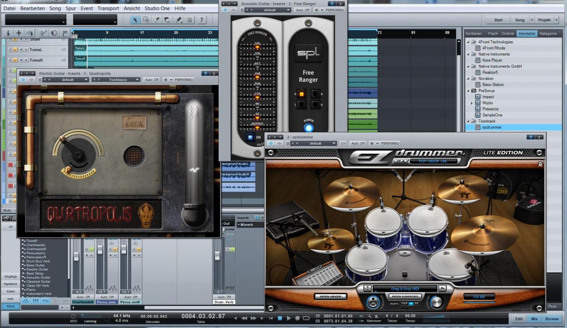Click the FX icon in mixer toolbar
The width and height of the screenshot is (567, 328).
pyautogui.click(x=46, y=300)
